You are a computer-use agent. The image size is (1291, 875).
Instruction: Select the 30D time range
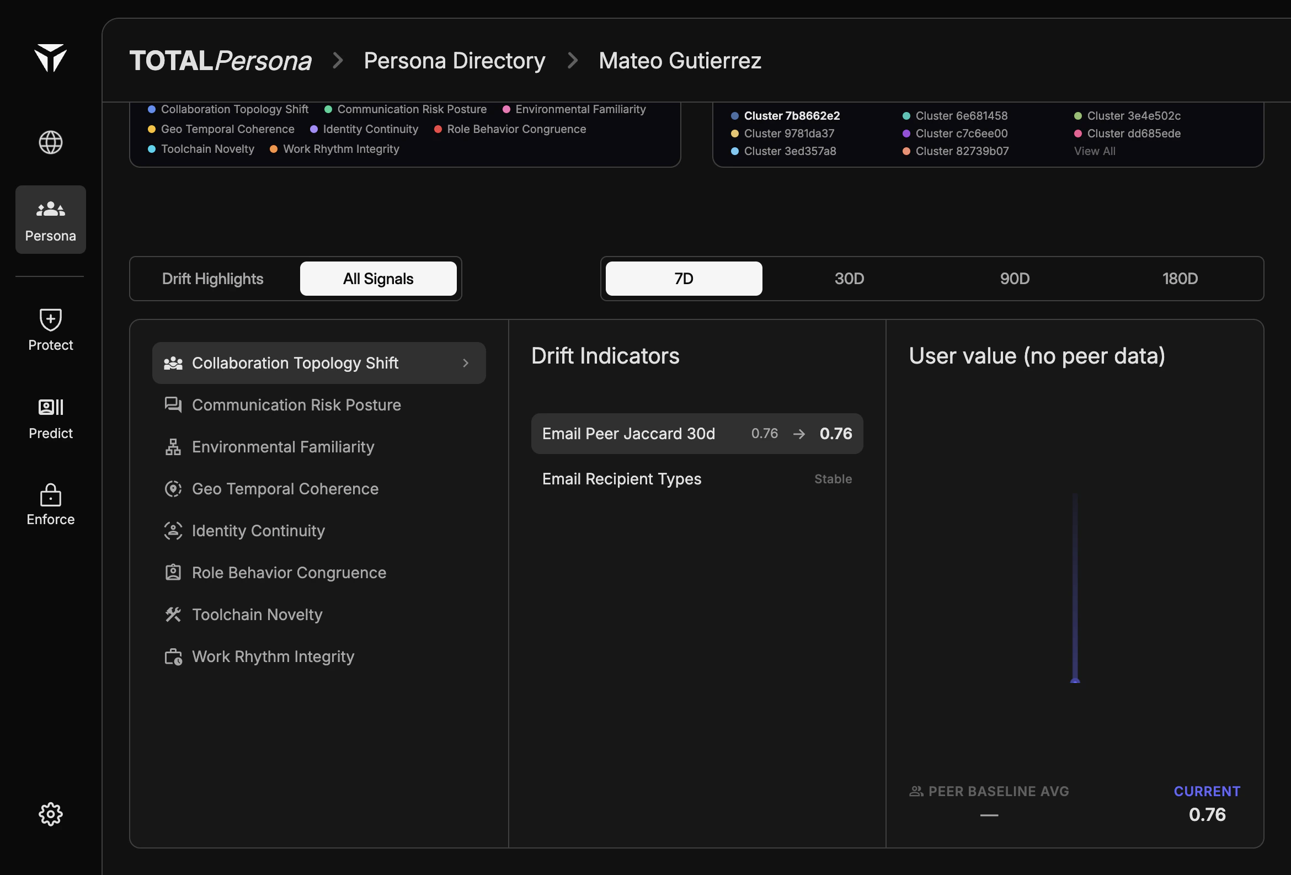(x=849, y=278)
